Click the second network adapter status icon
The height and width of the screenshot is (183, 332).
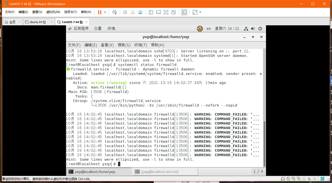[299, 179]
